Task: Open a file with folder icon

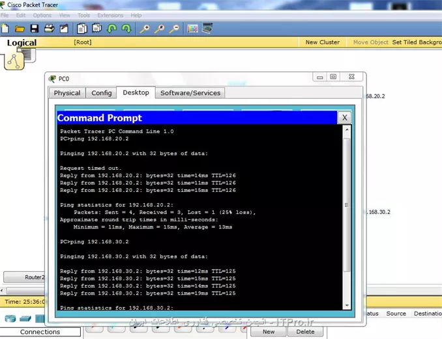Action: click(20, 29)
